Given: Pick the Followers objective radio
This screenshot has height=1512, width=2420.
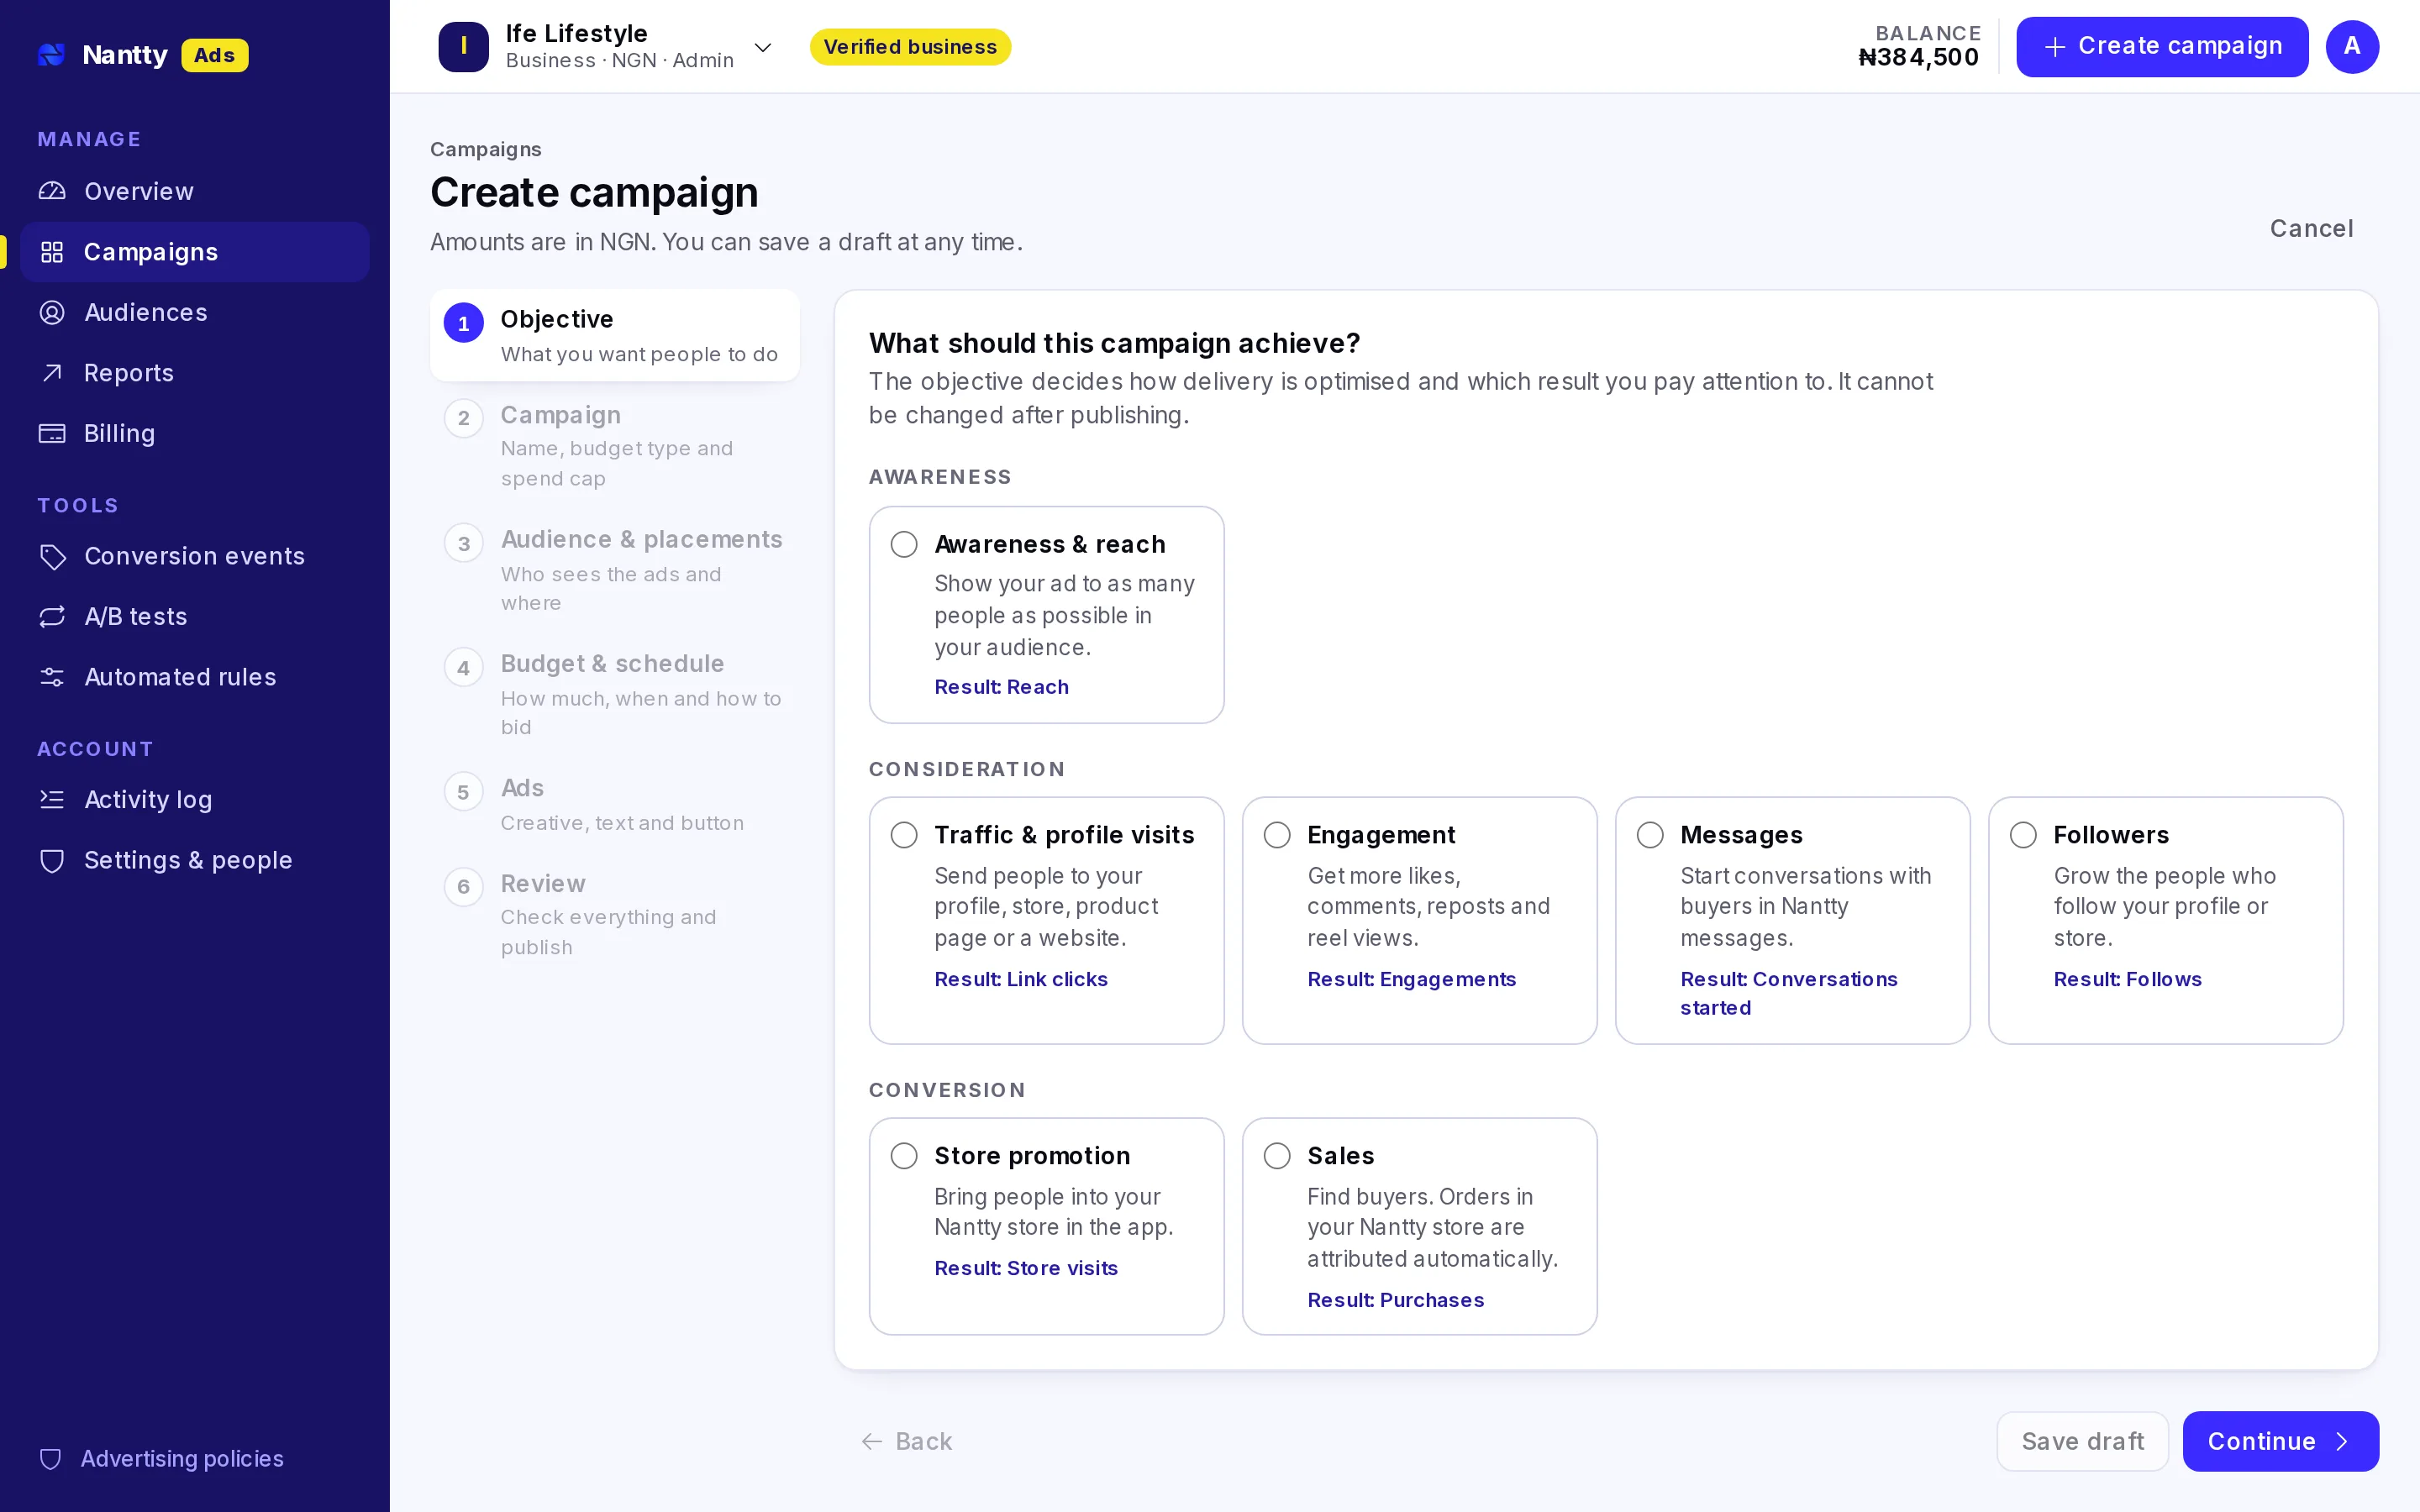Looking at the screenshot, I should click(2023, 835).
